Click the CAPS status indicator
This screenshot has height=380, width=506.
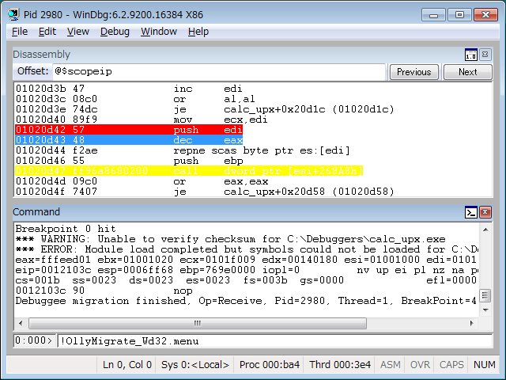point(451,365)
